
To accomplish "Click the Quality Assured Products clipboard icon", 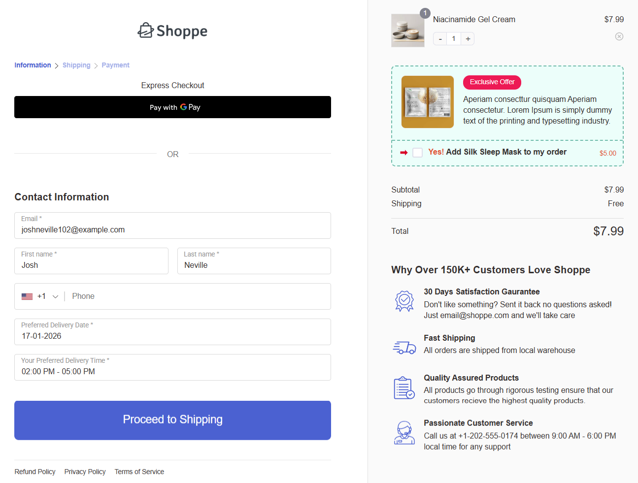I will pos(404,388).
